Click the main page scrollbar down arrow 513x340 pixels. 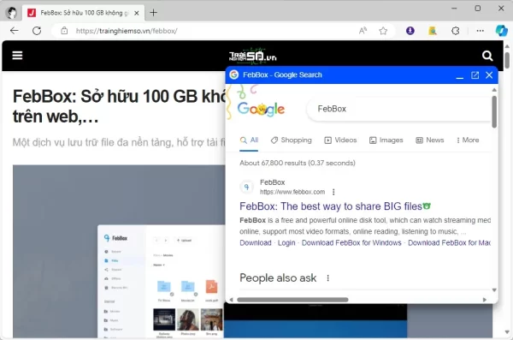(507, 331)
